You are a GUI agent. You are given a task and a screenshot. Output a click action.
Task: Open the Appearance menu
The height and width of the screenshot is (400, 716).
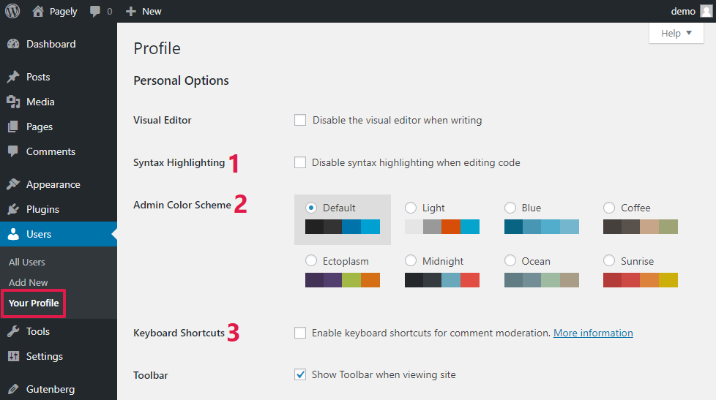53,184
